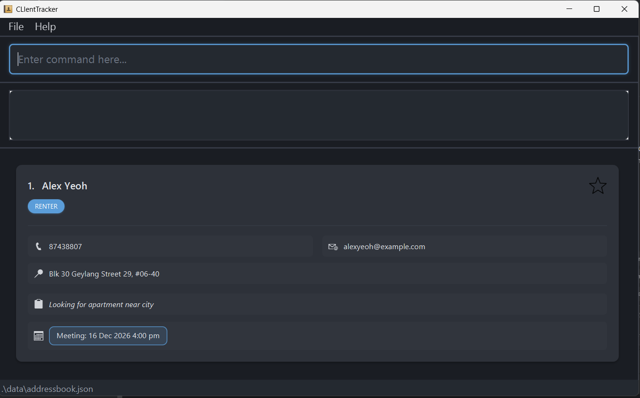This screenshot has width=640, height=398.
Task: Click the RENTER tag badge
Action: coord(46,206)
